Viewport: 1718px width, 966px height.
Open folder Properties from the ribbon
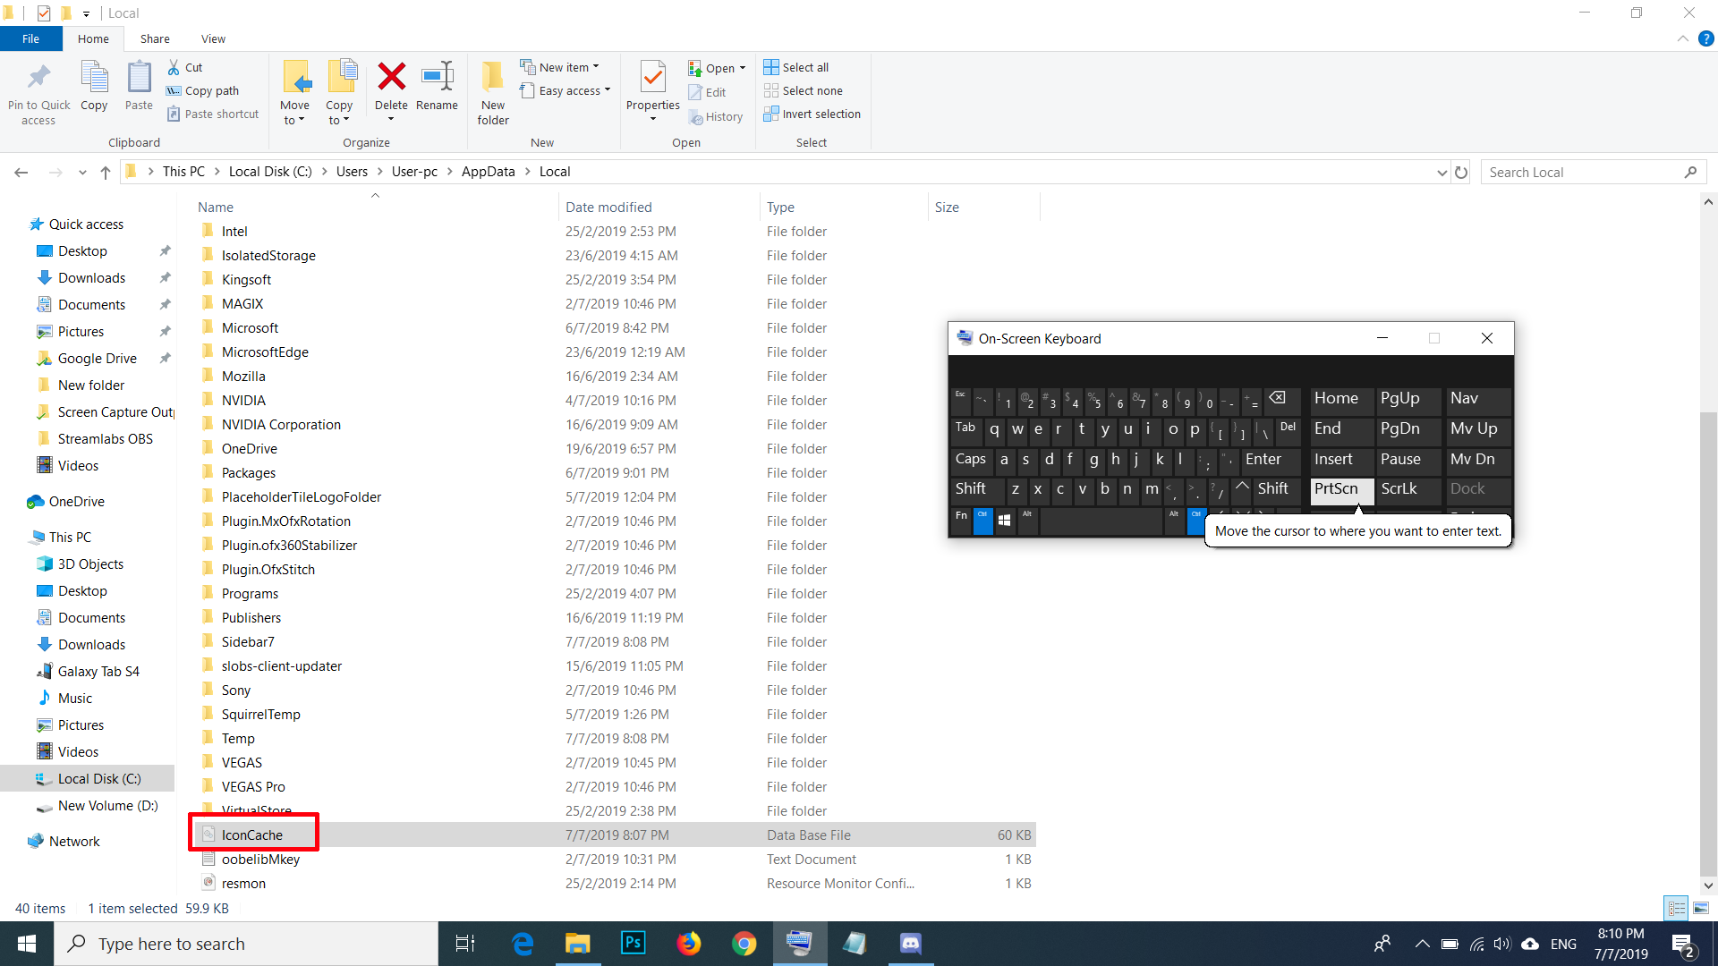point(652,89)
